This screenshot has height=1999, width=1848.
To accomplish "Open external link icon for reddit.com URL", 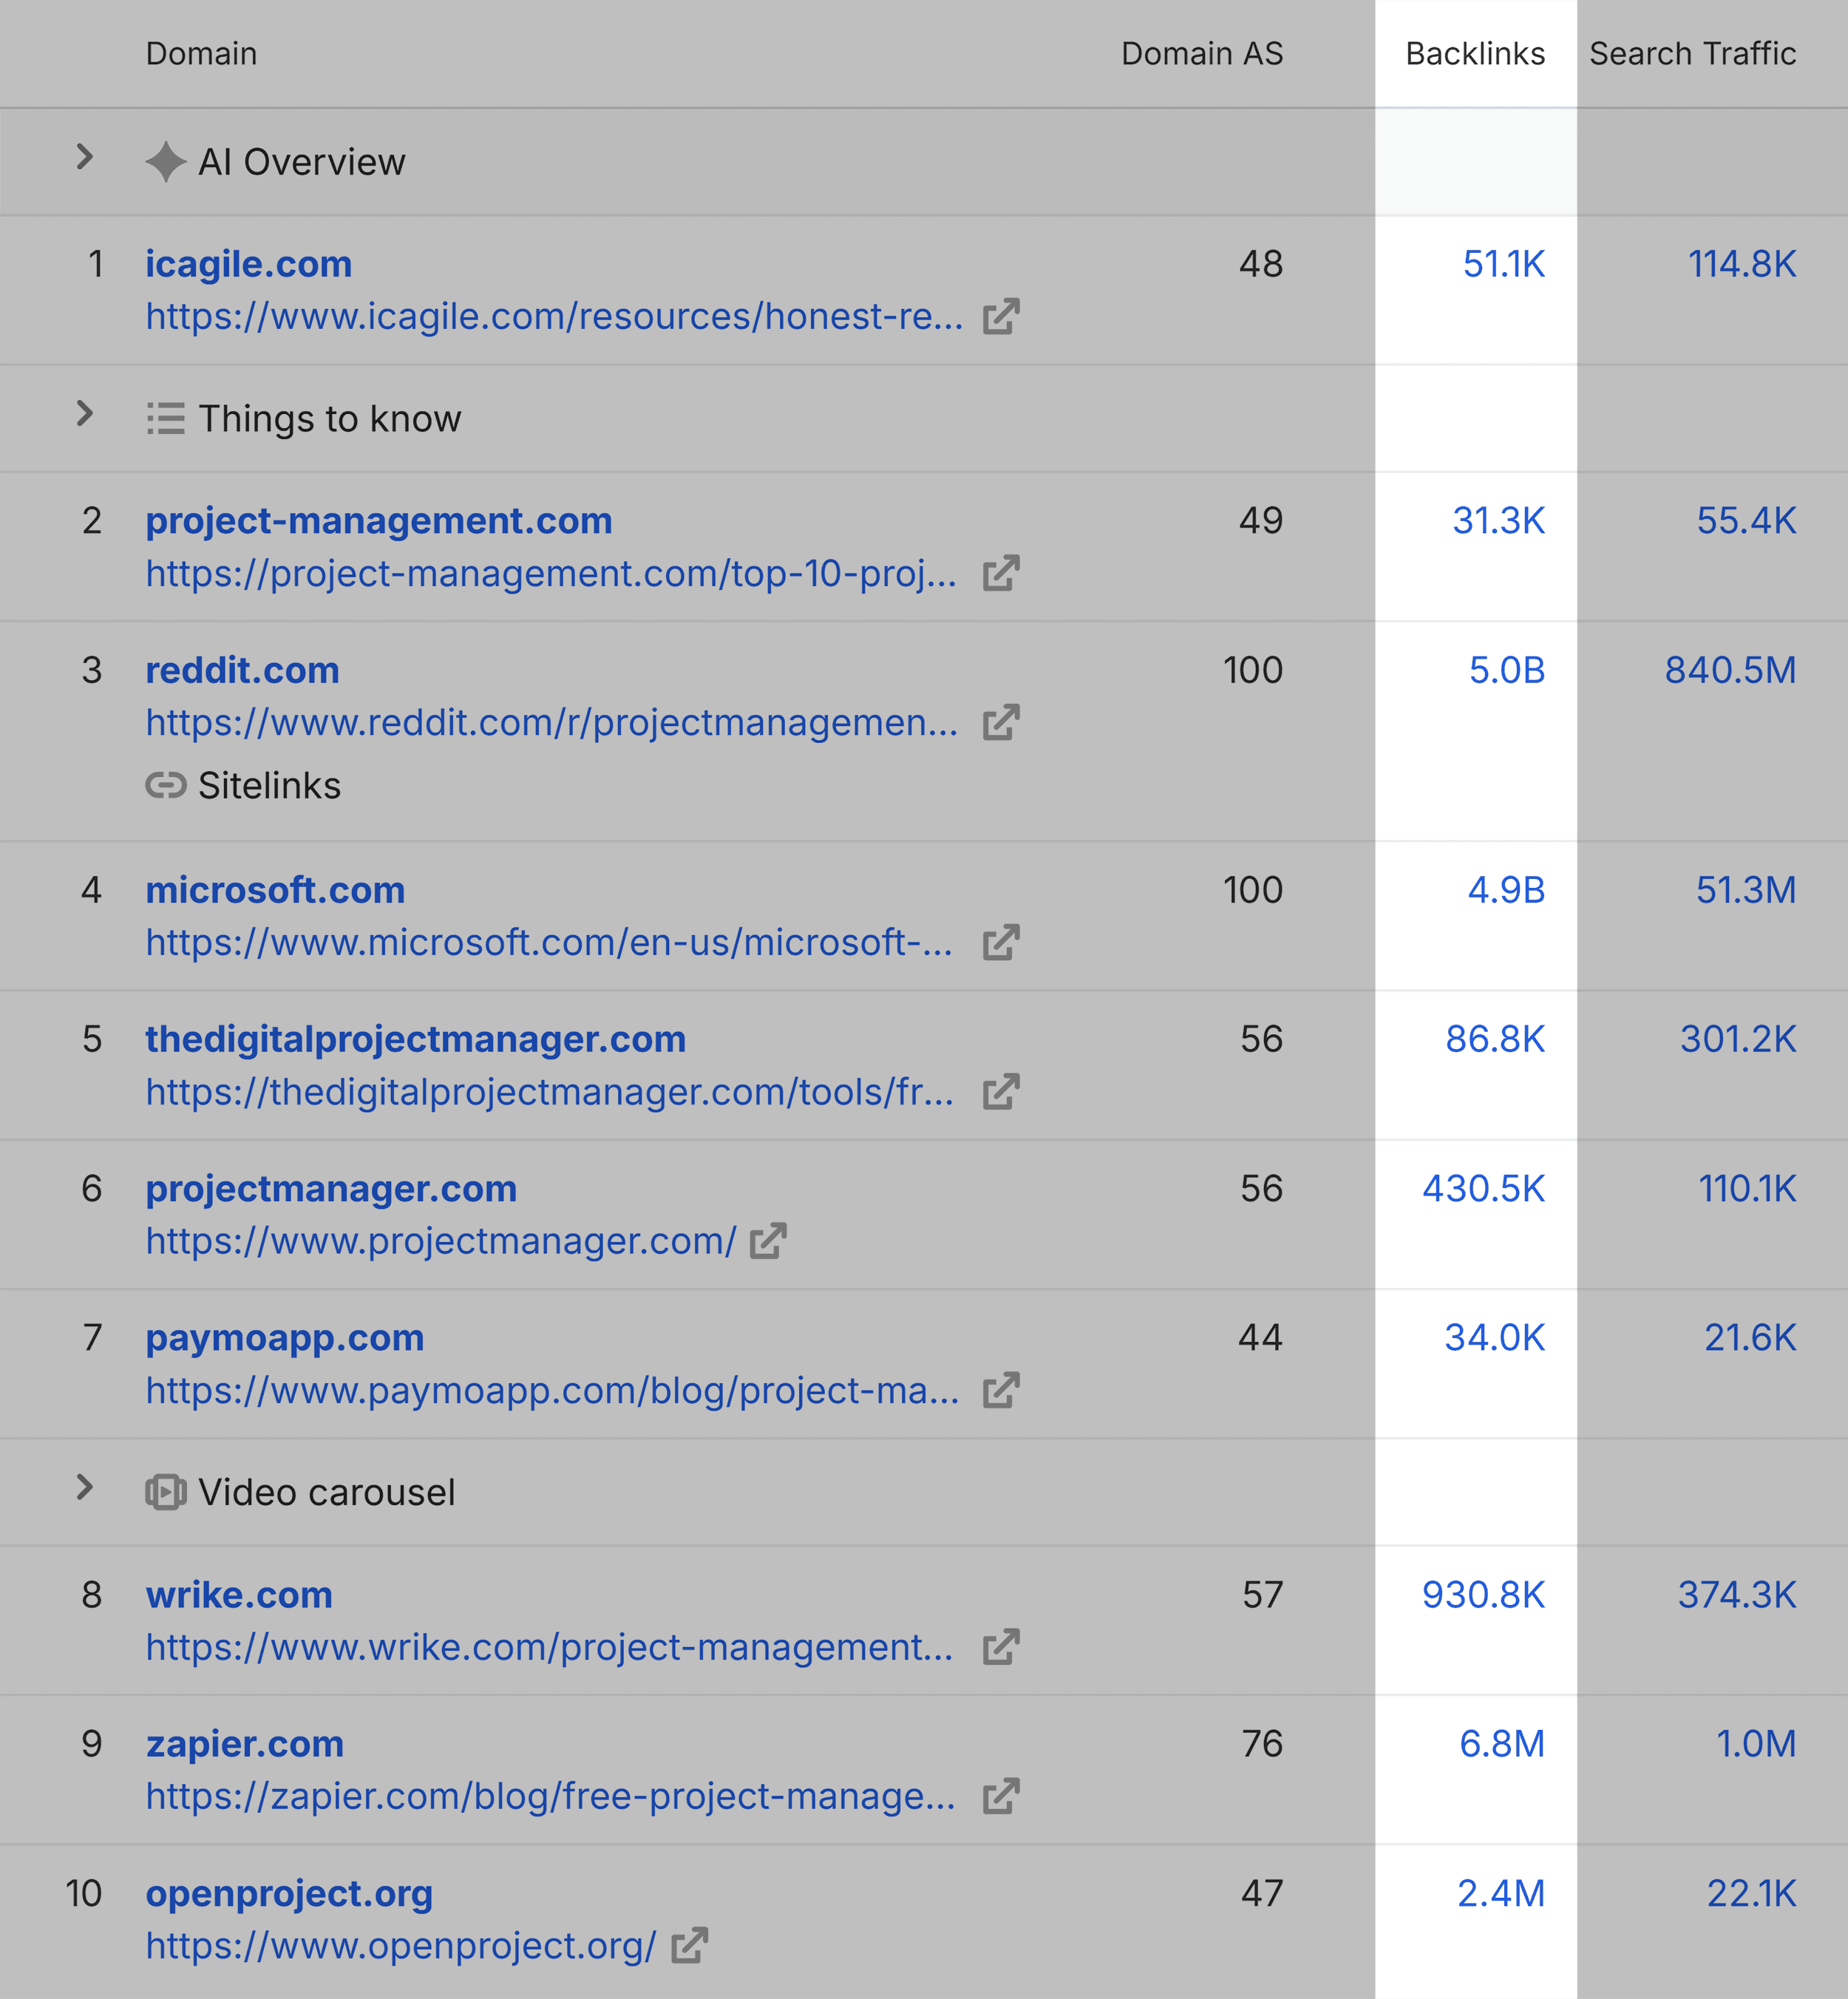I will pyautogui.click(x=1001, y=723).
